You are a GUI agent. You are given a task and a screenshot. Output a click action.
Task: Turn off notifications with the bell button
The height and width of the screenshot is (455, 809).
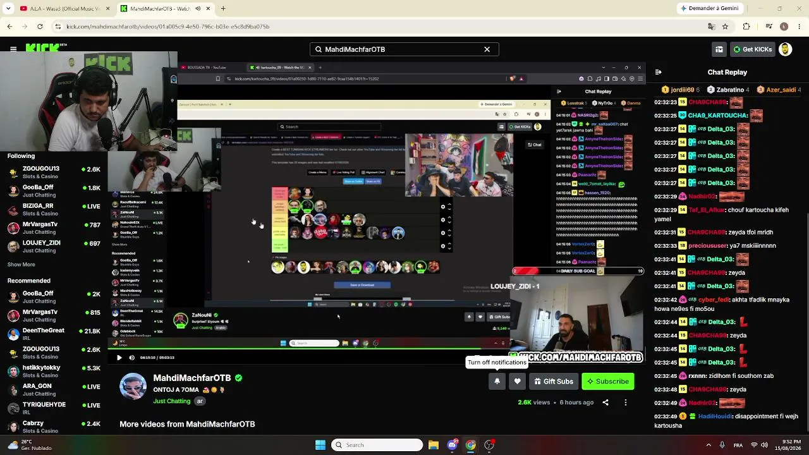point(497,381)
